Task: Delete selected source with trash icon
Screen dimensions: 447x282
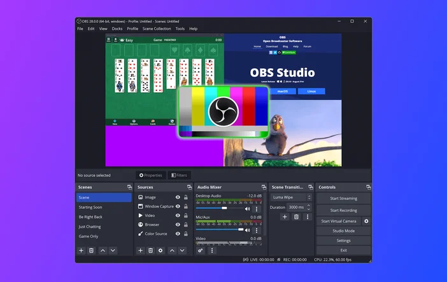Action: (150, 250)
